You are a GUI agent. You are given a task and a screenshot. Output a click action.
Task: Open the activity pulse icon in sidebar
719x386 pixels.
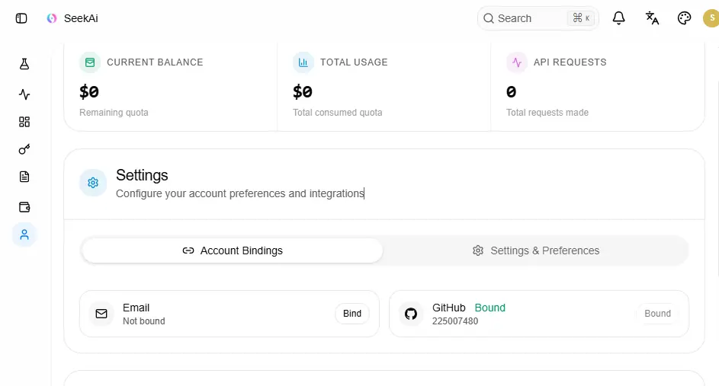24,94
